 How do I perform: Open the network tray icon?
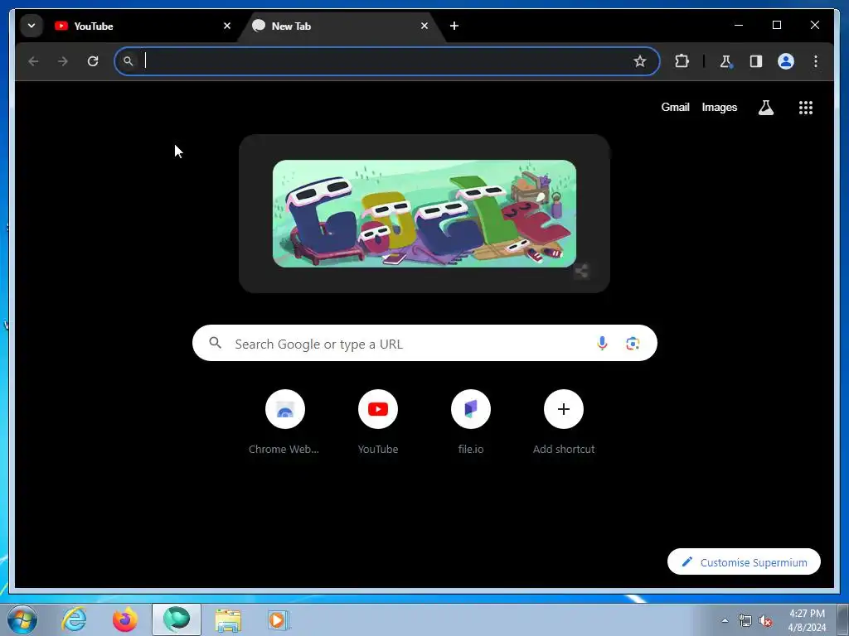tap(745, 620)
